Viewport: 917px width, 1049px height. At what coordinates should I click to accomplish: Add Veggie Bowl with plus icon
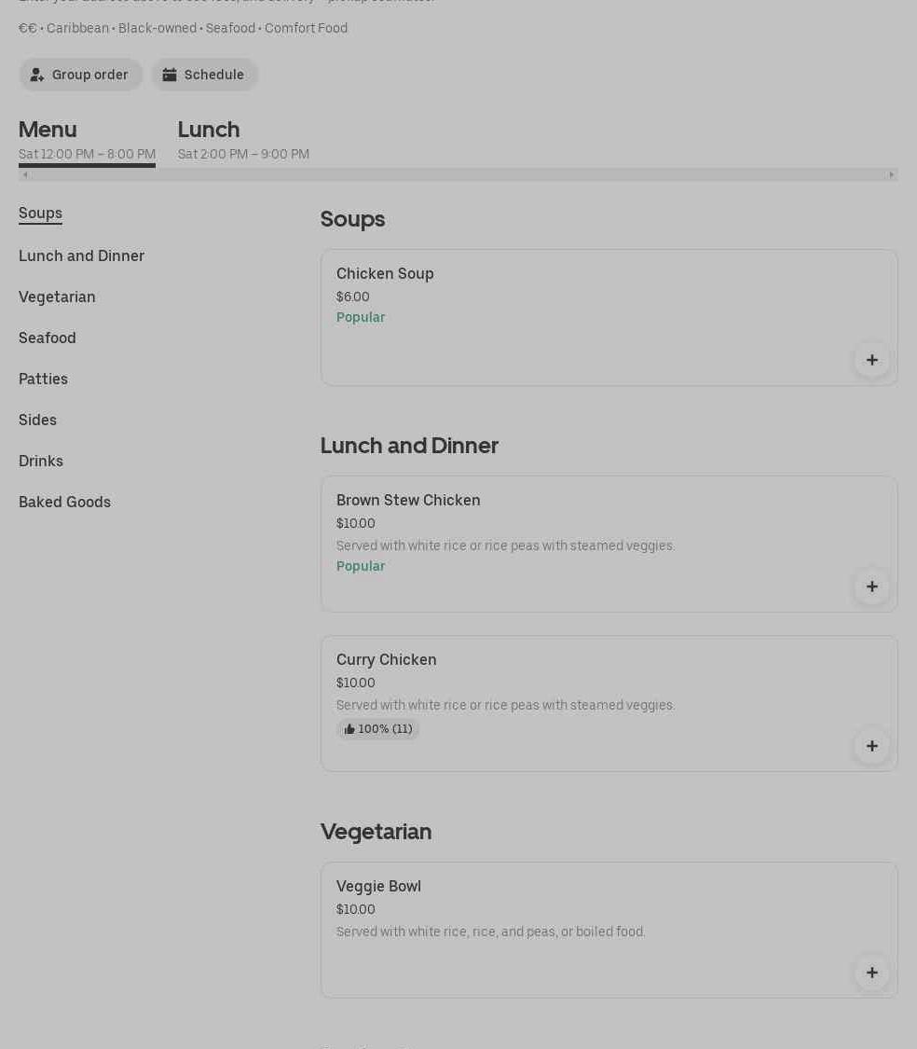click(871, 973)
